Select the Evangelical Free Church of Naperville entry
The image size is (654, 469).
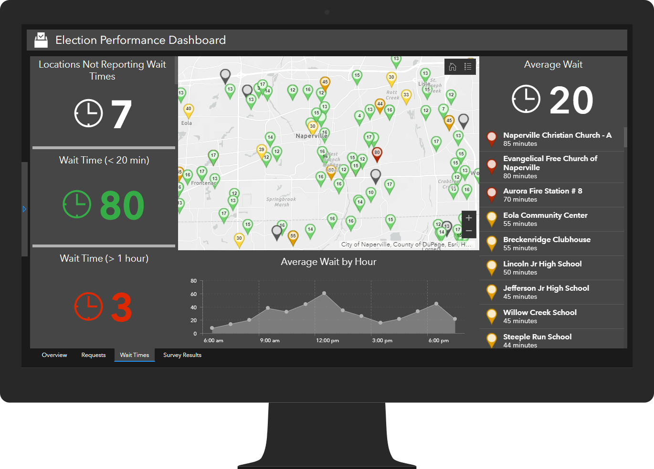[x=550, y=167]
